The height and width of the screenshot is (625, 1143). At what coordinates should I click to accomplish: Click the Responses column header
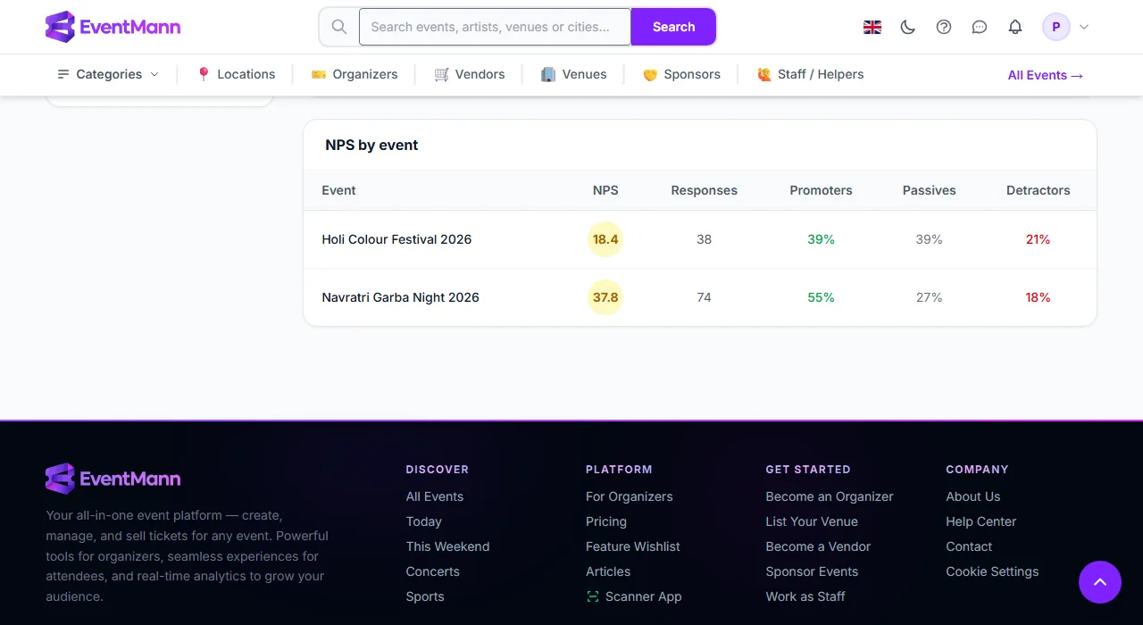(x=705, y=190)
